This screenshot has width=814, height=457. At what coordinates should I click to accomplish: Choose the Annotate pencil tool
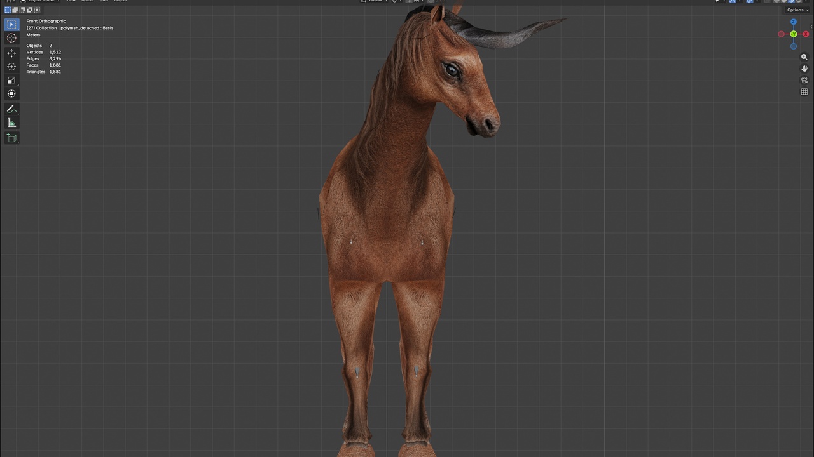[11, 109]
